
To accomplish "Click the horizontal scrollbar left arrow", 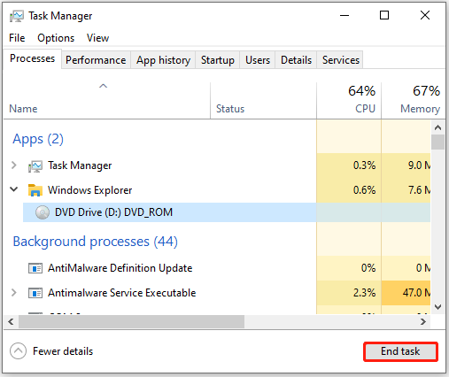I will click(x=12, y=321).
